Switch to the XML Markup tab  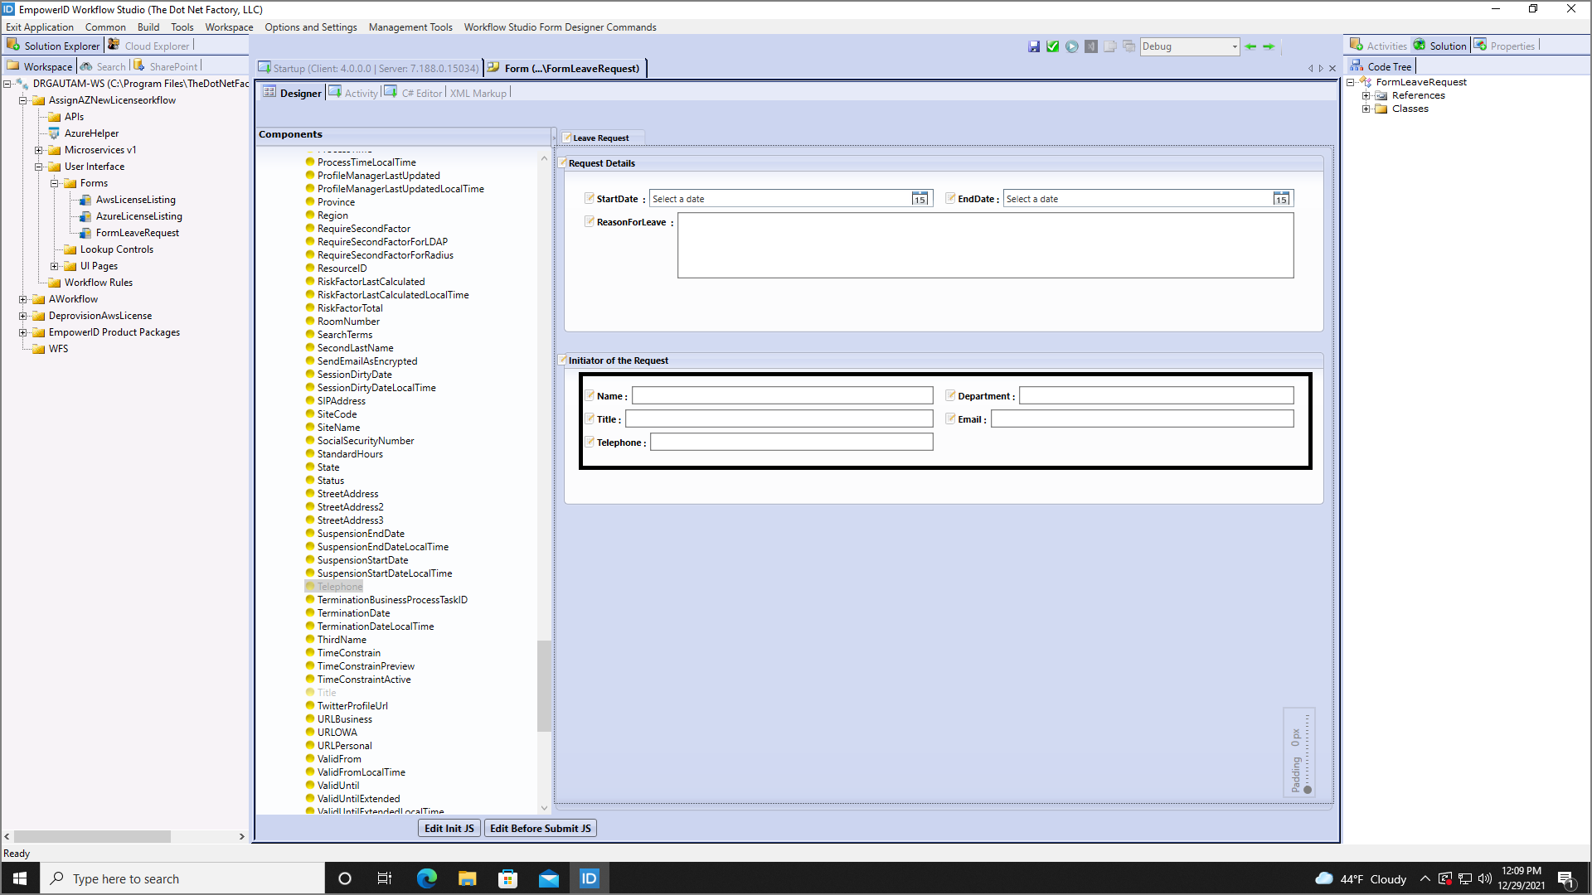pos(478,93)
